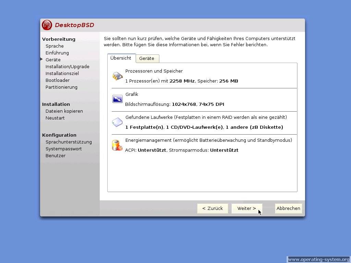This screenshot has height=263, width=351.
Task: Select Bootloader step in sidebar
Action: (x=58, y=80)
